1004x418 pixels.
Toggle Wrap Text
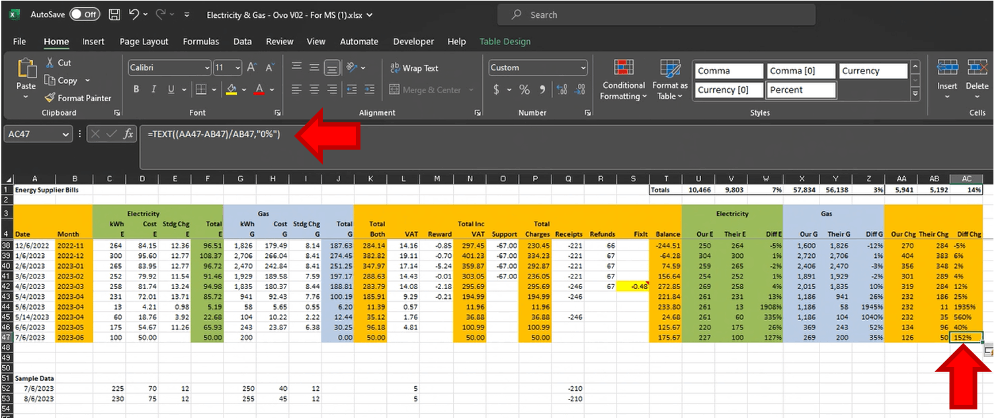point(415,67)
